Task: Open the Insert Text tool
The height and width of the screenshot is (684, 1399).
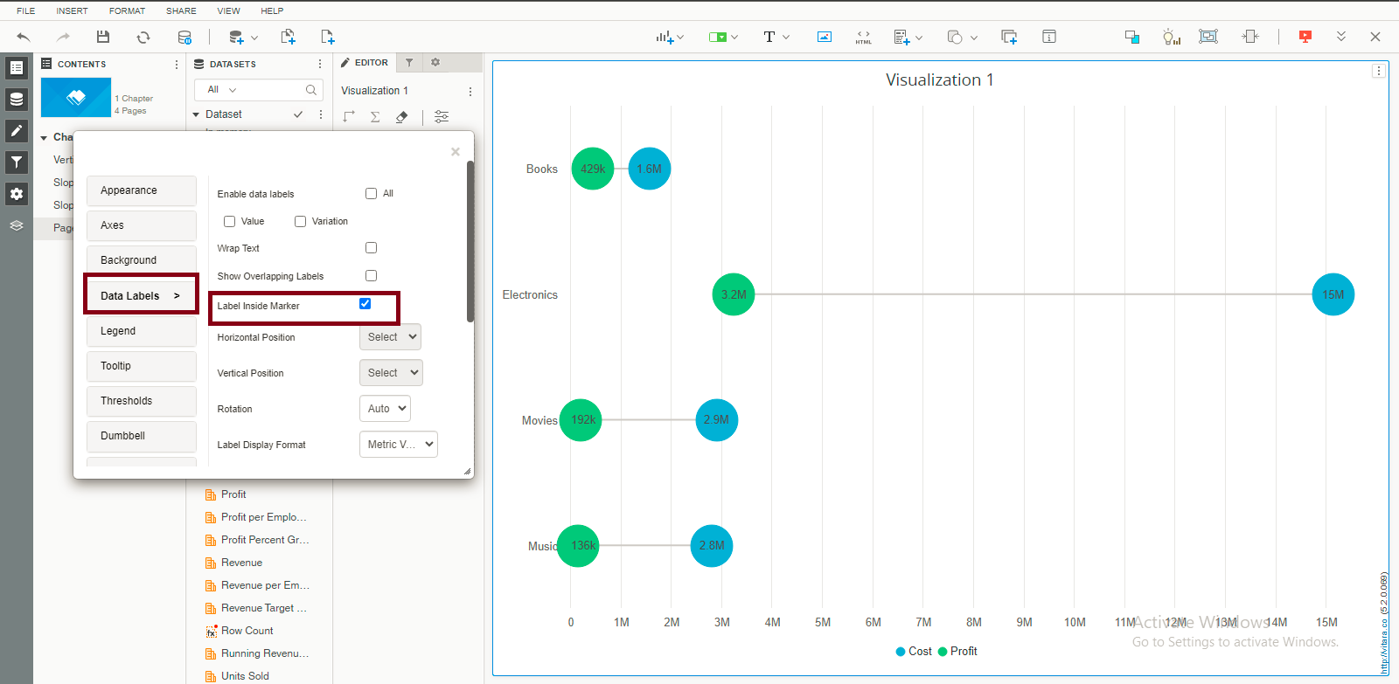Action: (769, 37)
